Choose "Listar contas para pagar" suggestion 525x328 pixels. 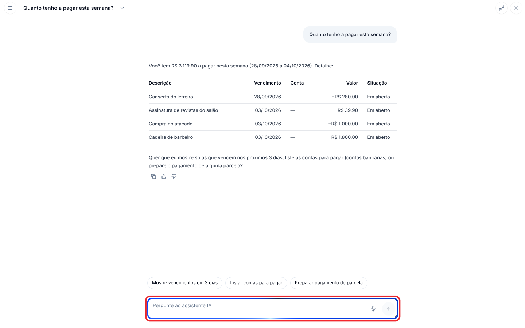pyautogui.click(x=256, y=283)
